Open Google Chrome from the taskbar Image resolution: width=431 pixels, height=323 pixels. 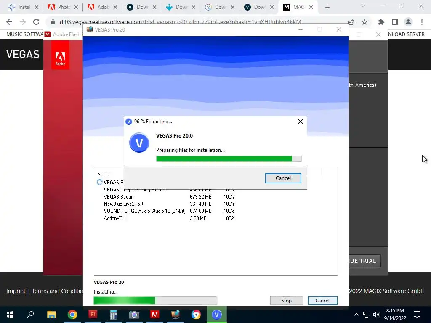point(72,315)
